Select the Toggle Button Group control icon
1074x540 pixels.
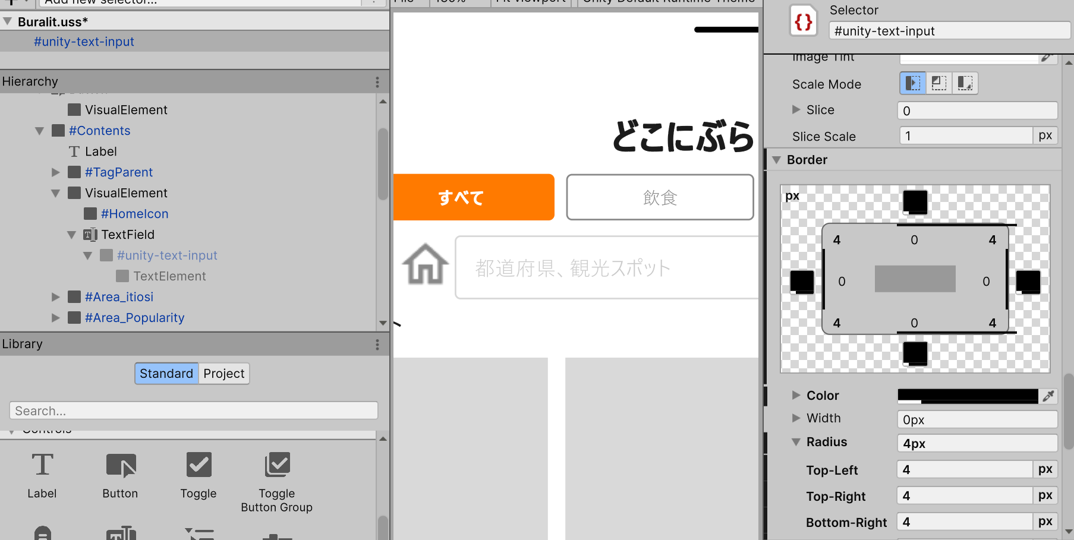coord(277,465)
